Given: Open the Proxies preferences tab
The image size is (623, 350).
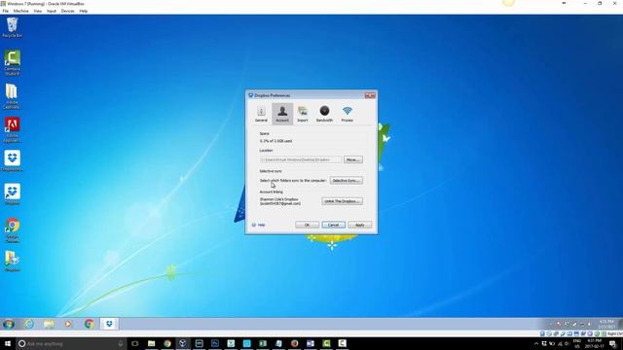Looking at the screenshot, I should coord(347,114).
